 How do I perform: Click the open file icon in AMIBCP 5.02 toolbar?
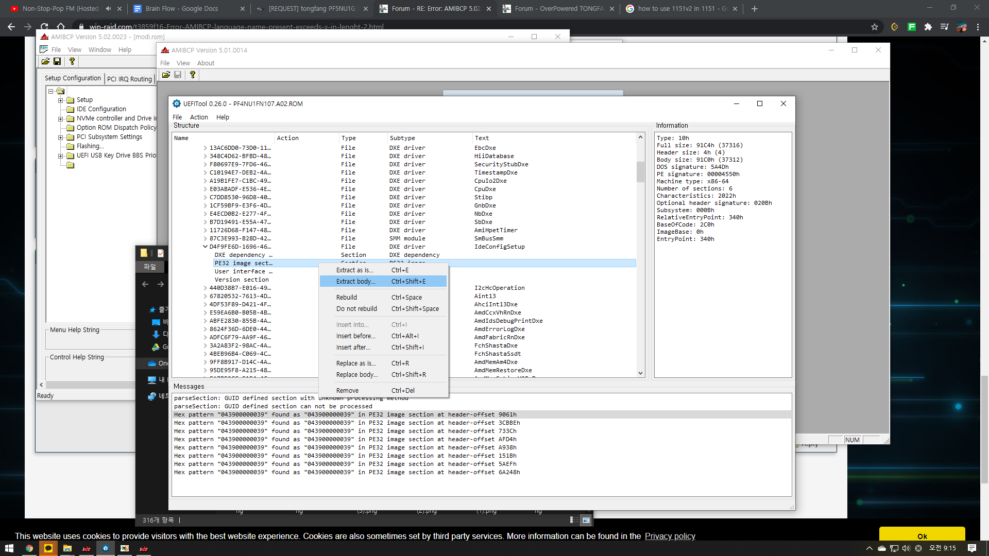click(45, 61)
